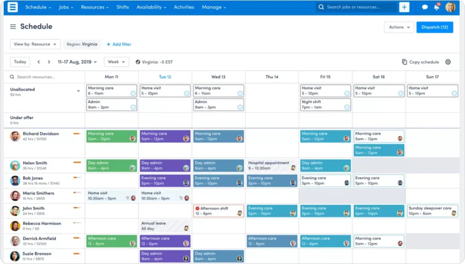
Task: Click the plus icon to create new item
Action: coord(404,7)
